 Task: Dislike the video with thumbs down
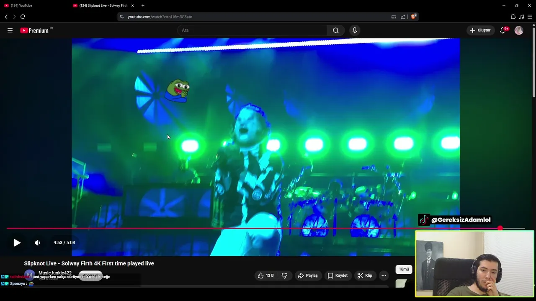coord(285,275)
